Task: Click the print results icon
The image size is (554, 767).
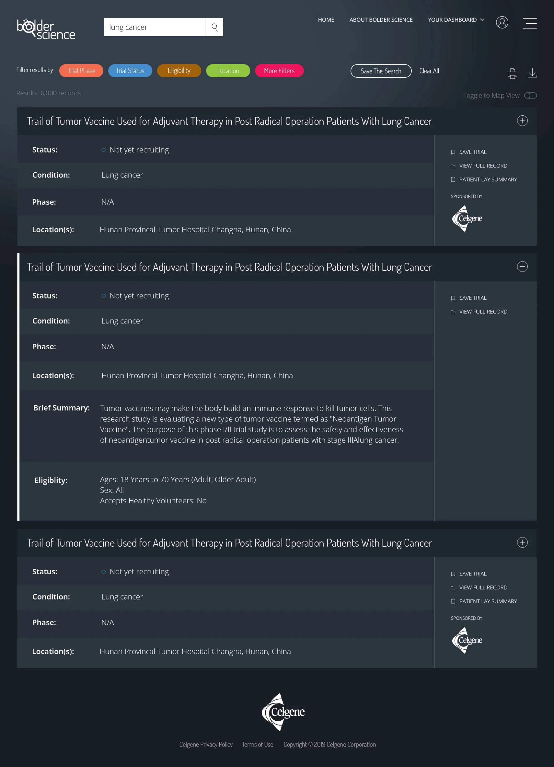Action: click(x=512, y=73)
